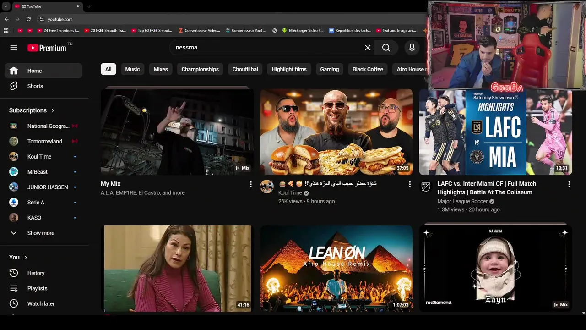This screenshot has width=586, height=330.
Task: Open '24 Free Transitions' bookmark
Action: [x=59, y=31]
